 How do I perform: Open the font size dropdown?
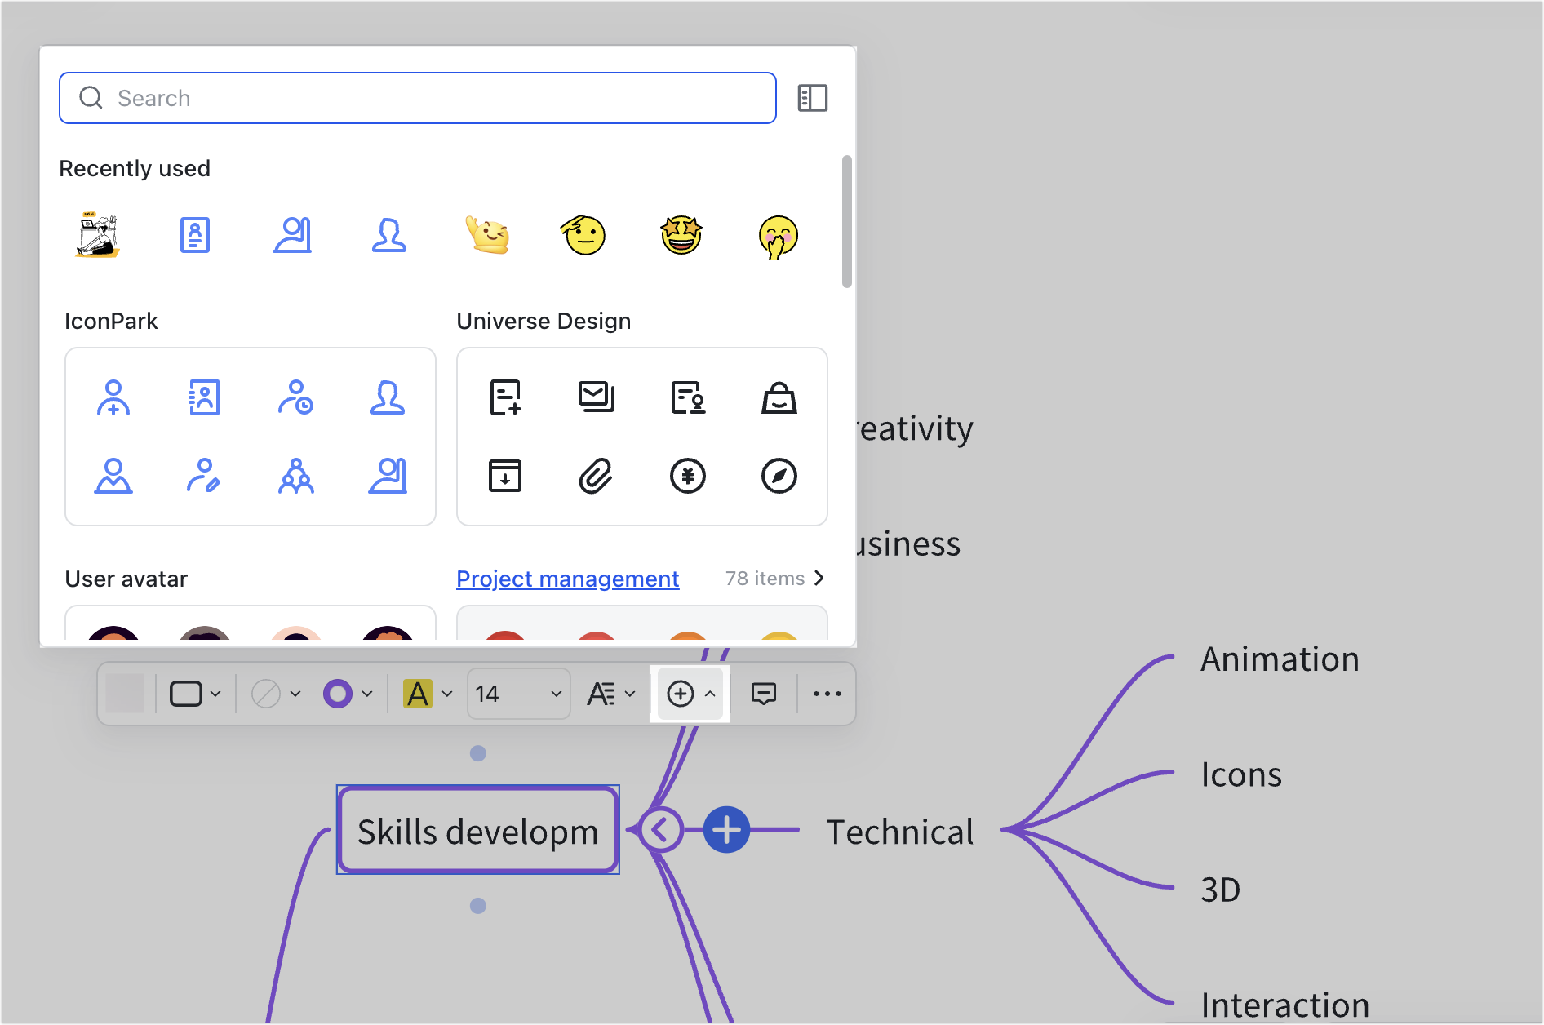(x=518, y=694)
